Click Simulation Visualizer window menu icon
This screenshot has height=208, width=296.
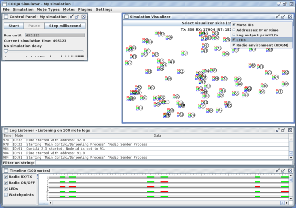pyautogui.click(x=126, y=17)
